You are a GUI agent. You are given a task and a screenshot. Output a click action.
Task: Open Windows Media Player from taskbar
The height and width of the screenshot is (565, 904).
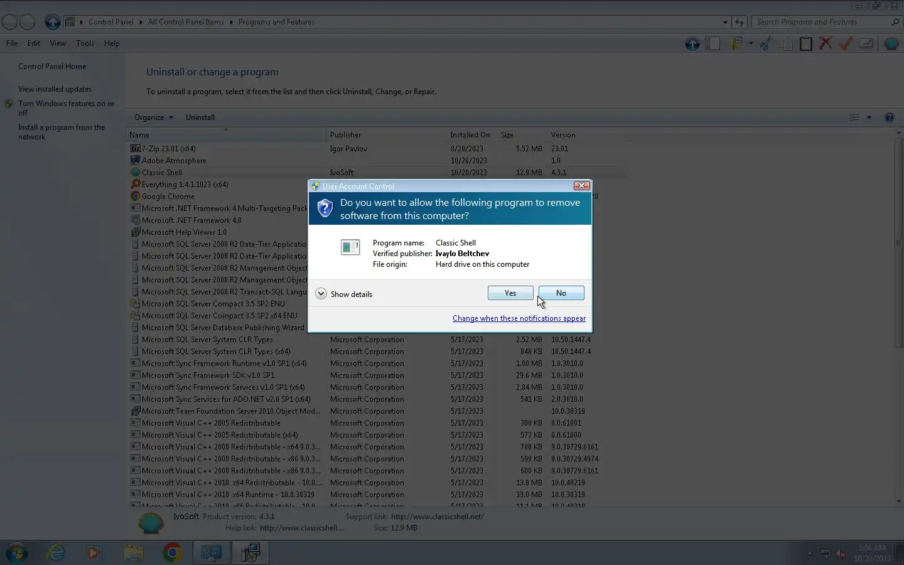pos(93,553)
